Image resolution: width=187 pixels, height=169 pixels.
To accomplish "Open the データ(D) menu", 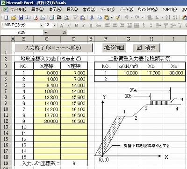I will (x=126, y=10).
